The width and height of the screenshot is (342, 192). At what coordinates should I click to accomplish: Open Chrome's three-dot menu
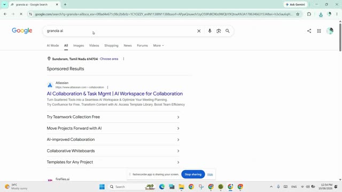(337, 14)
